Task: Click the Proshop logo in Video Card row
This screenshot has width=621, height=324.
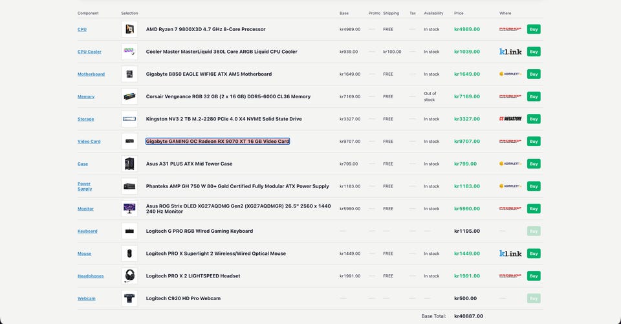Action: click(x=510, y=142)
